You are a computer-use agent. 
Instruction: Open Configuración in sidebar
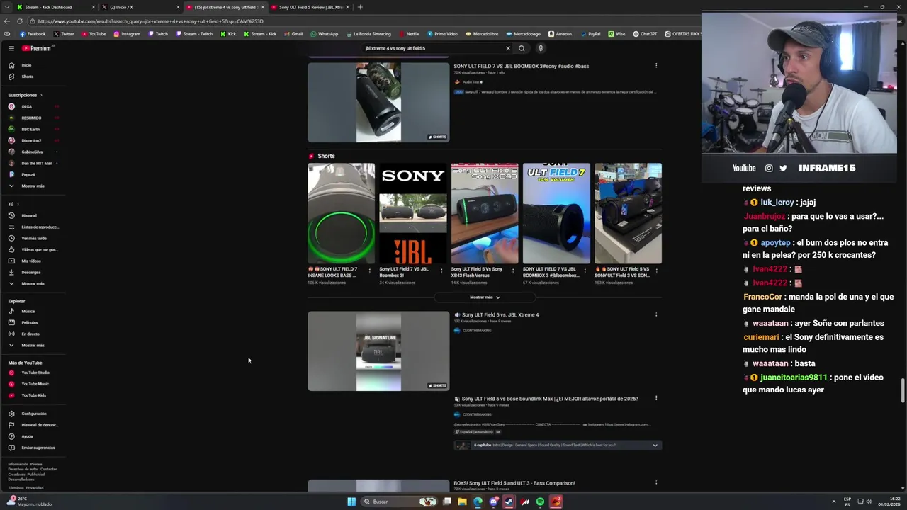(33, 414)
